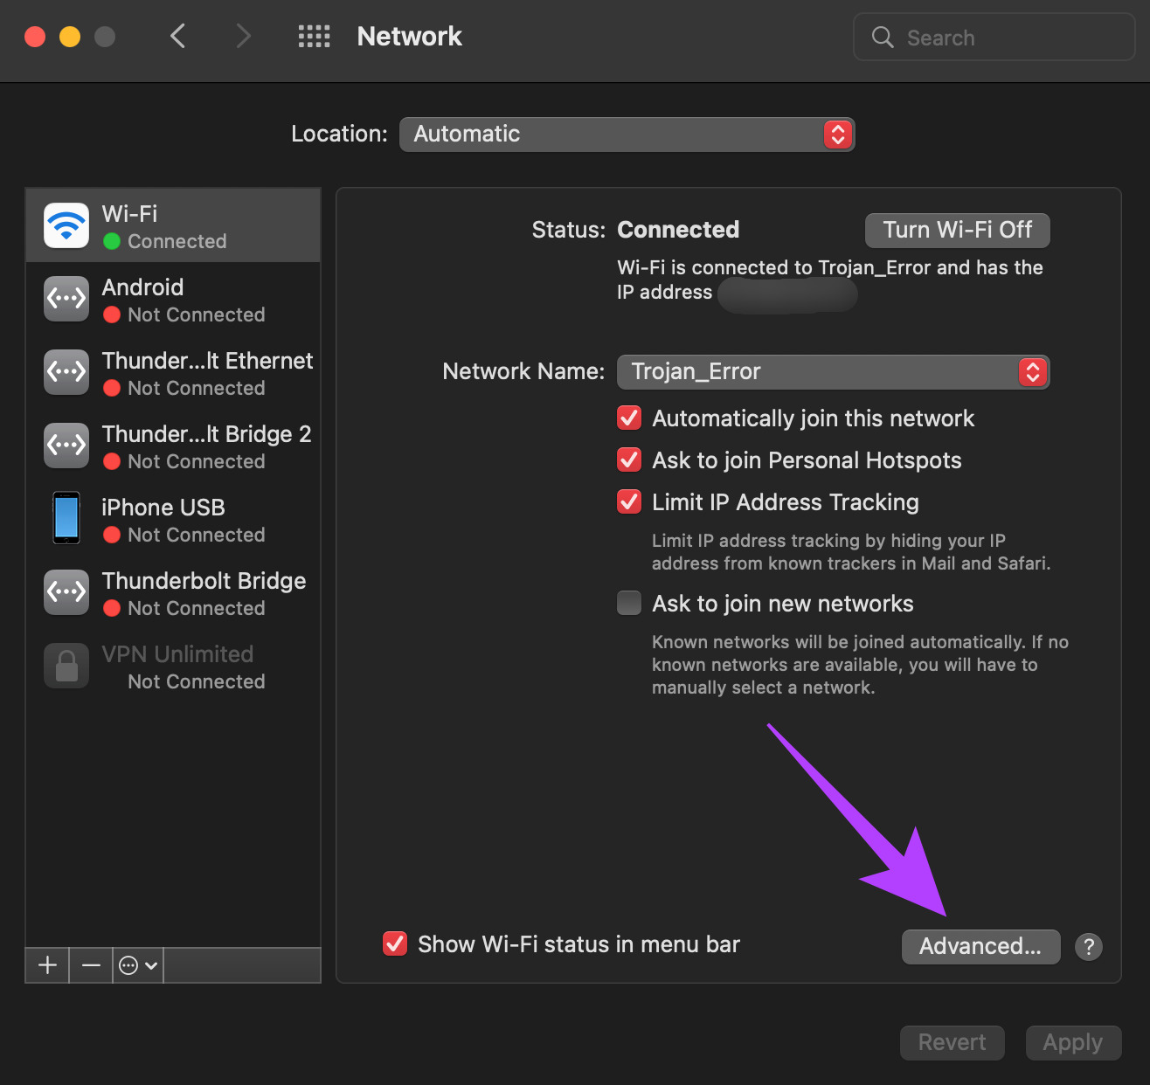Navigate forward with the forward arrow

point(242,36)
